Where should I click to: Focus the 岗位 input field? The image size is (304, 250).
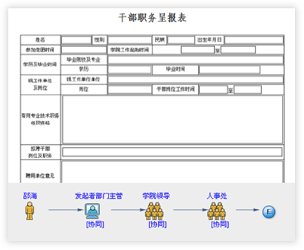pos(130,89)
